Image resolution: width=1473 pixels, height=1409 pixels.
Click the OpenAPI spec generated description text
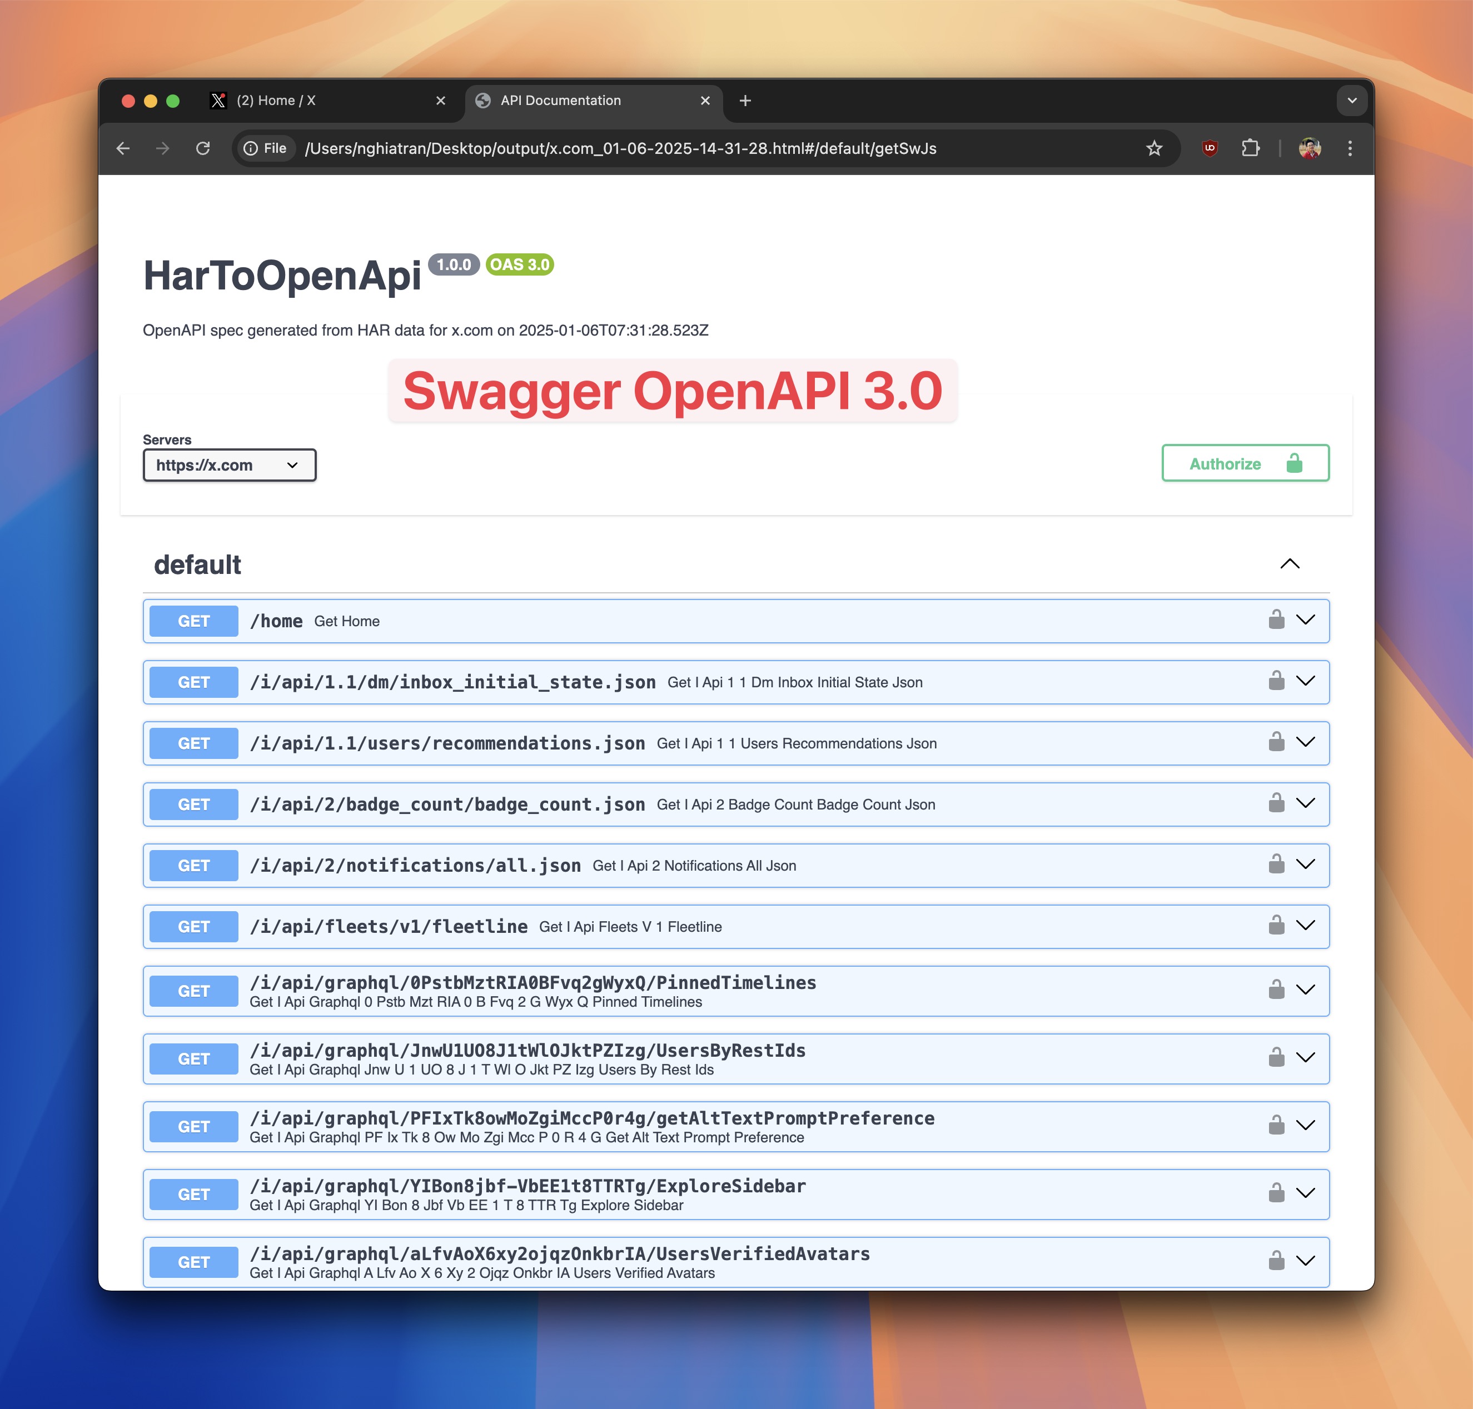(425, 331)
